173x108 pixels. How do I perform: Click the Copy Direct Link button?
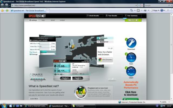[78, 78]
